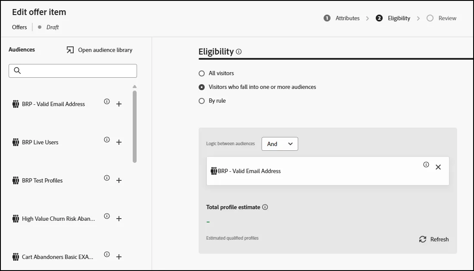The height and width of the screenshot is (271, 474).
Task: Show info for BRP Test Profiles
Action: pyautogui.click(x=107, y=178)
